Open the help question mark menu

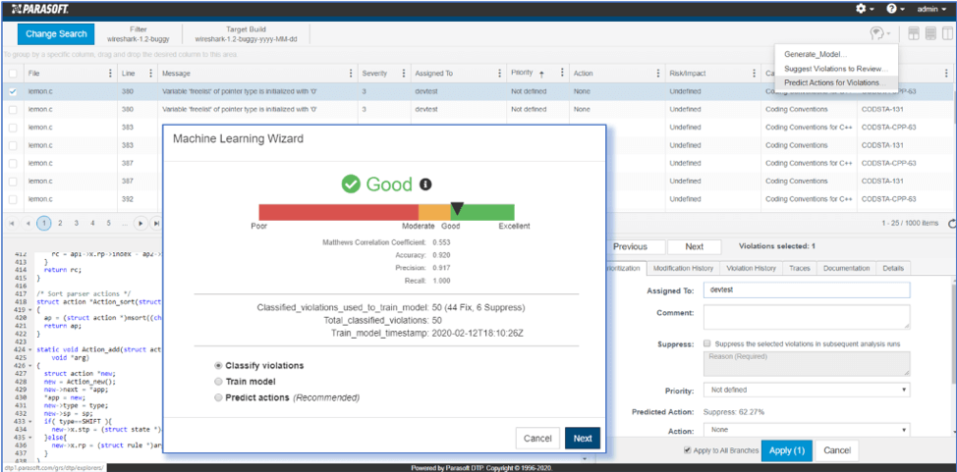tap(891, 8)
